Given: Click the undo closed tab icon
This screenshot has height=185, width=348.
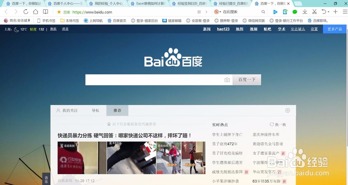Looking at the screenshot, I should pos(324,12).
